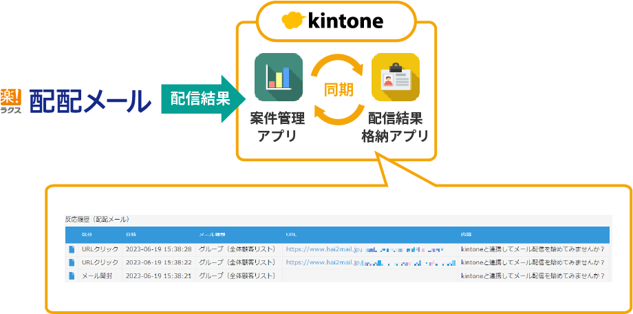Click the kintone cloud logo
The width and height of the screenshot is (633, 314).
coord(294,21)
